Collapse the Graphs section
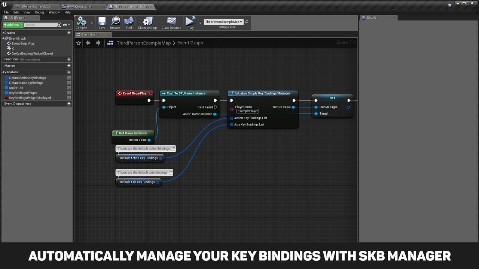The image size is (479, 269). click(x=3, y=33)
